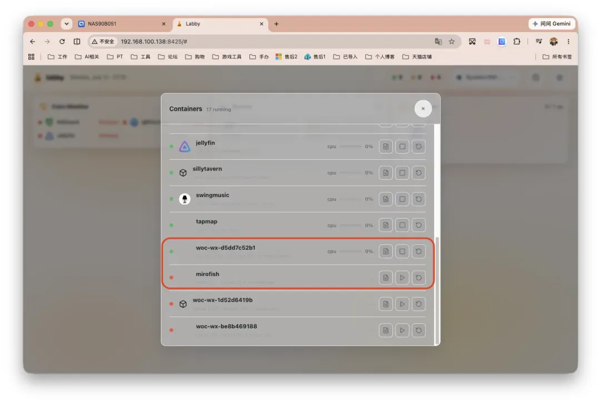Stop the swingmusic container
The image size is (601, 404).
(x=402, y=199)
